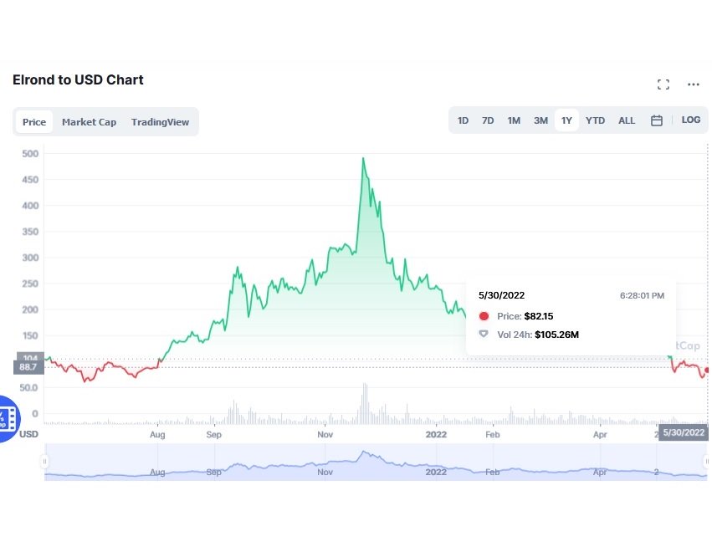Open fullscreen chart view icon
The height and width of the screenshot is (552, 712).
(663, 84)
